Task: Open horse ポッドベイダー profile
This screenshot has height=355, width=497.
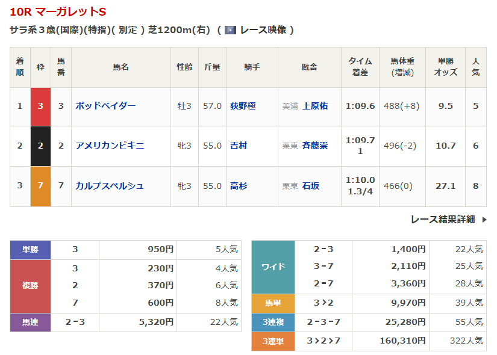Action: (105, 106)
